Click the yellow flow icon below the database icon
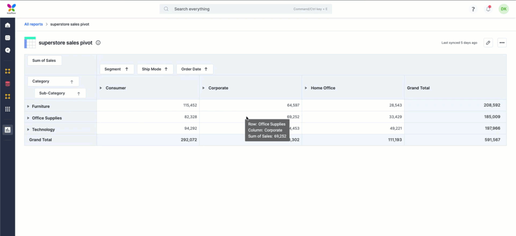516x236 pixels. pyautogui.click(x=8, y=96)
